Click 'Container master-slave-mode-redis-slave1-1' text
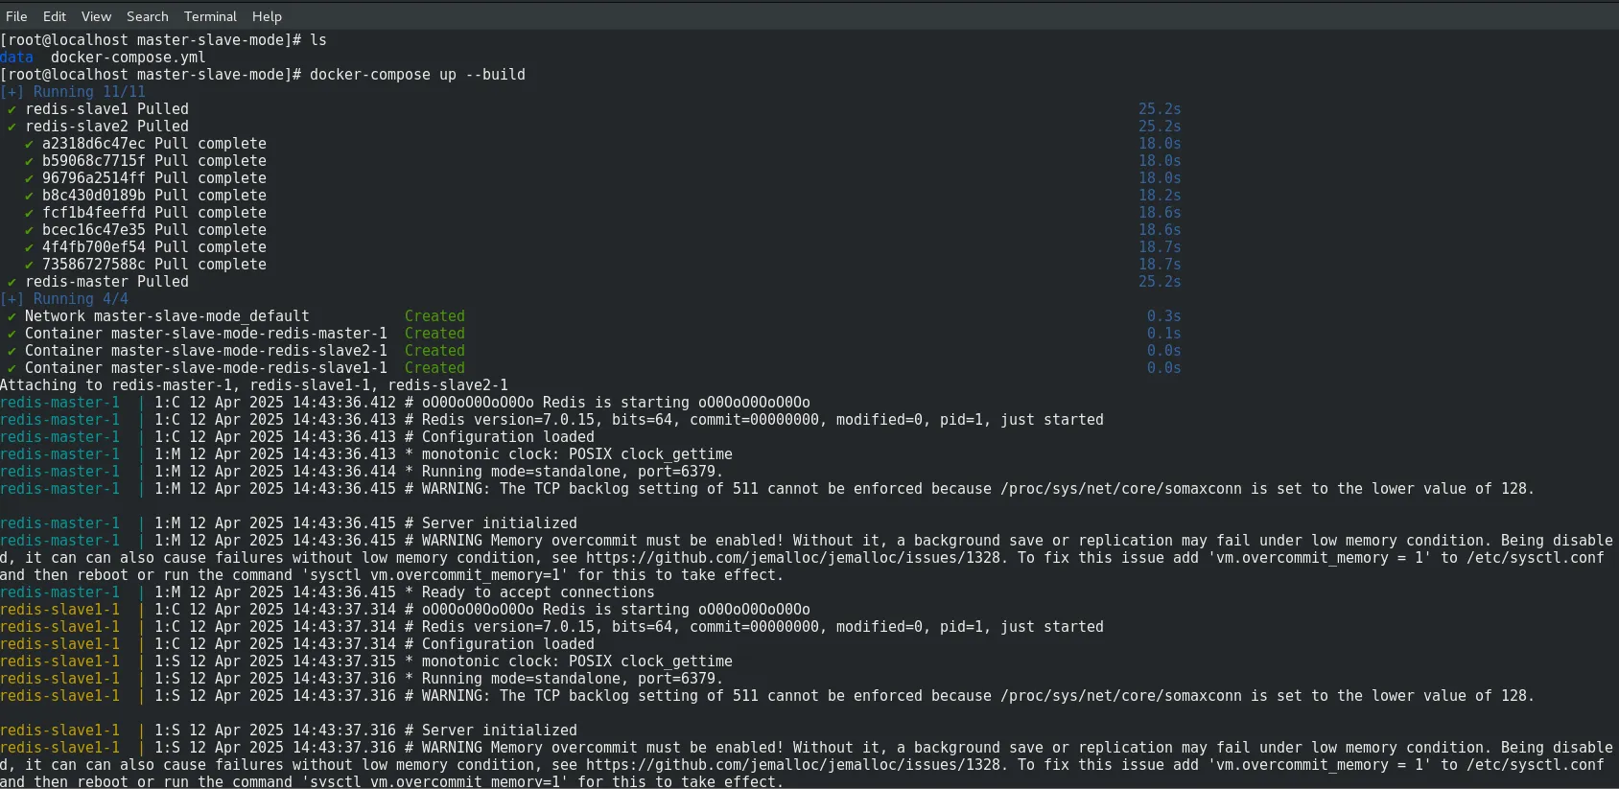Screen dimensions: 1619x789 (206, 368)
